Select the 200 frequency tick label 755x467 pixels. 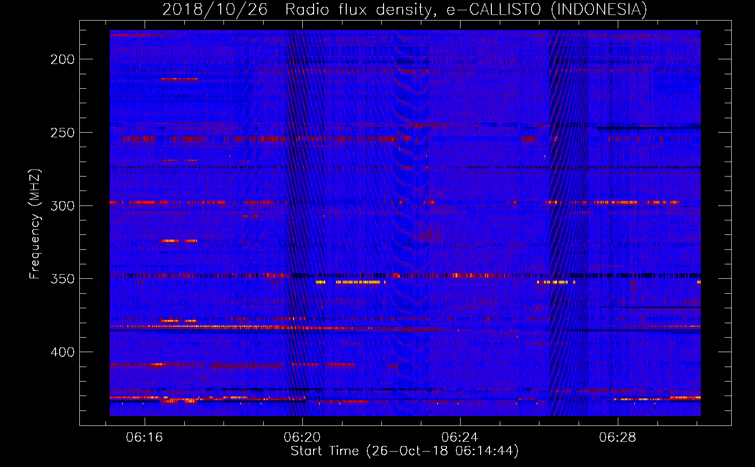(63, 59)
